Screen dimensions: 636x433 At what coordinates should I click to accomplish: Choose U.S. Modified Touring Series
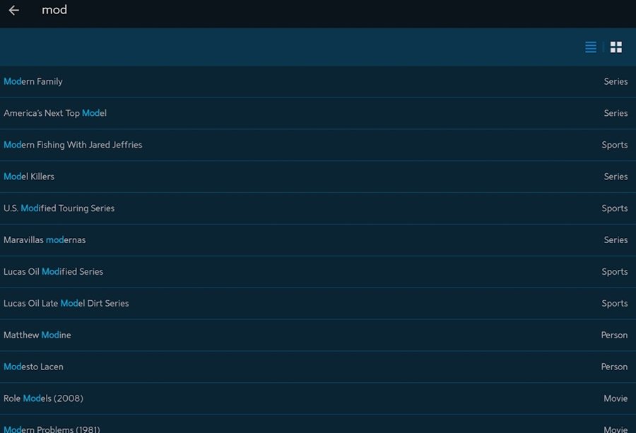(x=318, y=208)
